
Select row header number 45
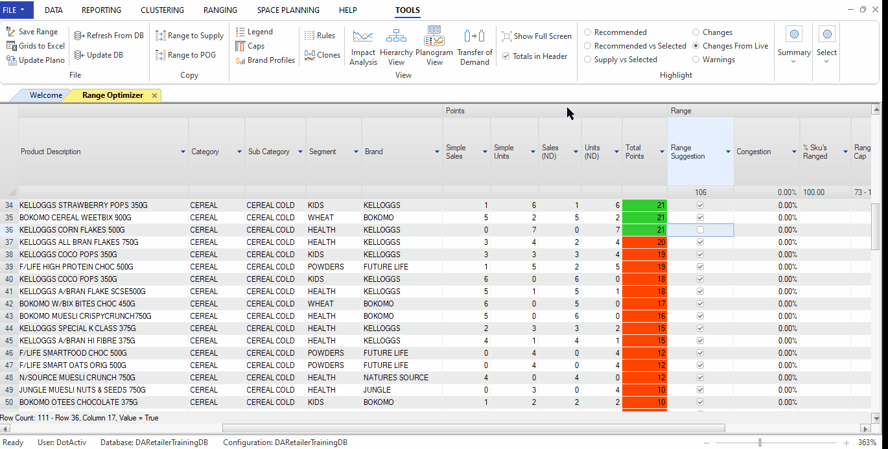[x=9, y=341]
